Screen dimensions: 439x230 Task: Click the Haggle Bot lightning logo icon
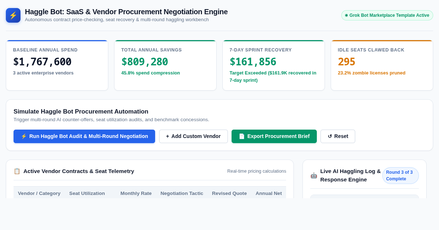pyautogui.click(x=13, y=15)
